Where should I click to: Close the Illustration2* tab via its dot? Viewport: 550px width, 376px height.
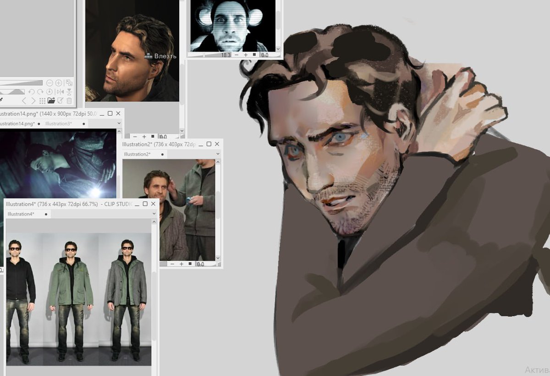[162, 155]
